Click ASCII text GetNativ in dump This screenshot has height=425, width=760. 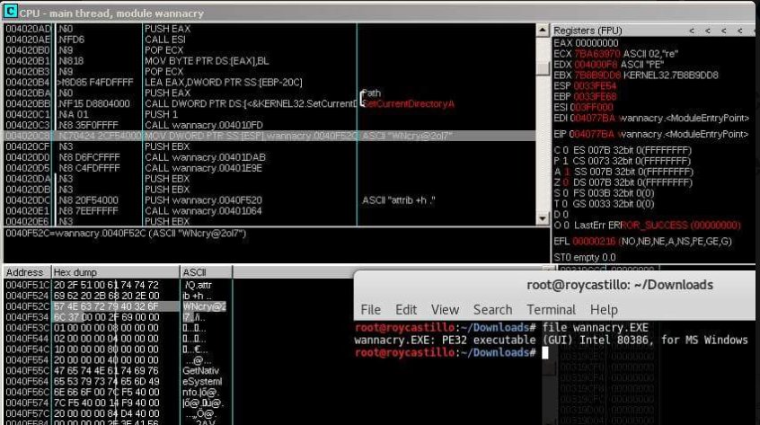(200, 371)
